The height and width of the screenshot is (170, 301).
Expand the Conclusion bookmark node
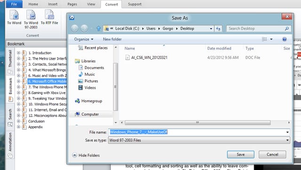click(18, 121)
